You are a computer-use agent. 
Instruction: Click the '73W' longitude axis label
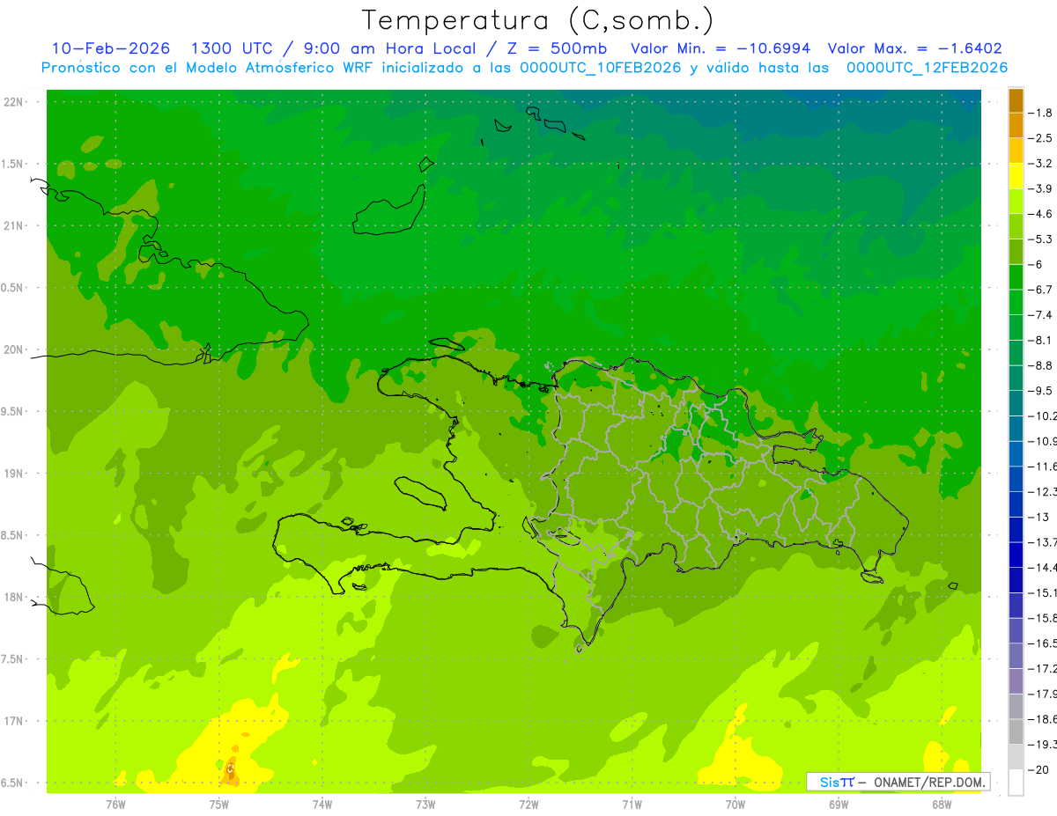[425, 803]
